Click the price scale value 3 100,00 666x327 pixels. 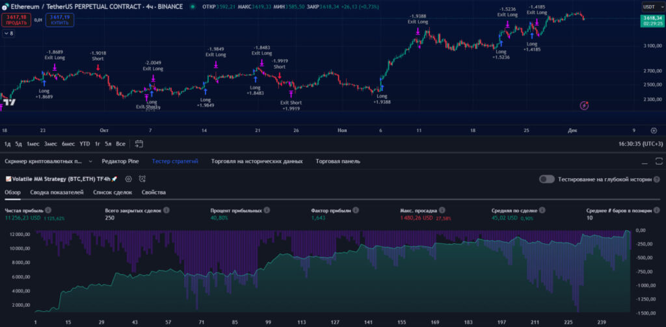coord(652,46)
